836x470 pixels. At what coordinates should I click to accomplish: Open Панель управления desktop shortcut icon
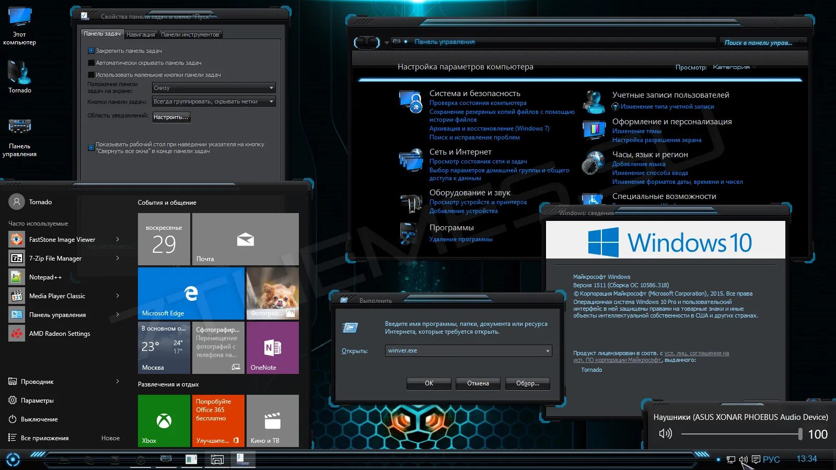pyautogui.click(x=19, y=138)
